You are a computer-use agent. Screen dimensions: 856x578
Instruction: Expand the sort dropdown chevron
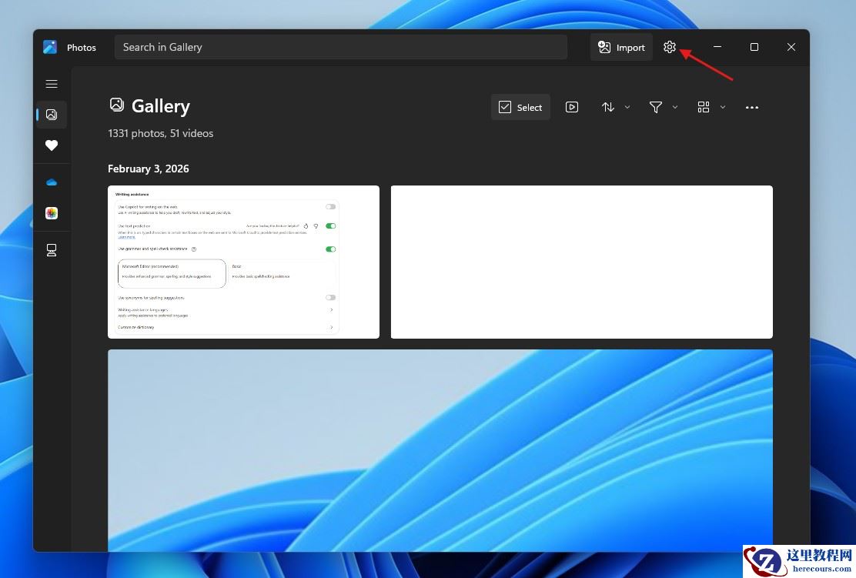[627, 107]
